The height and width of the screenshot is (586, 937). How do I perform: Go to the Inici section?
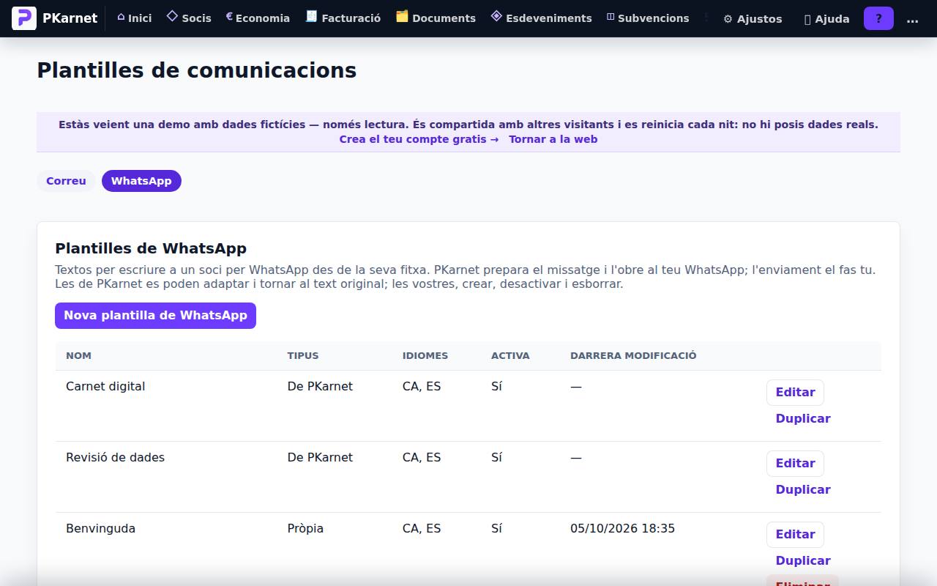[x=134, y=18]
